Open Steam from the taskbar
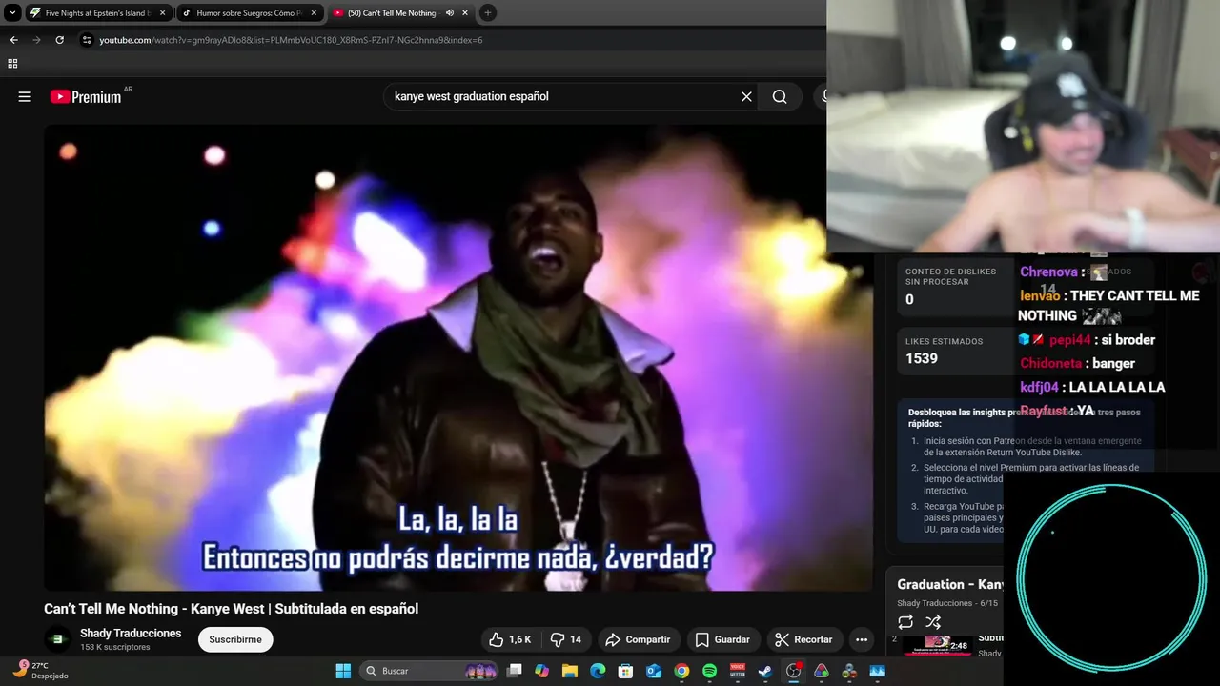 764,671
